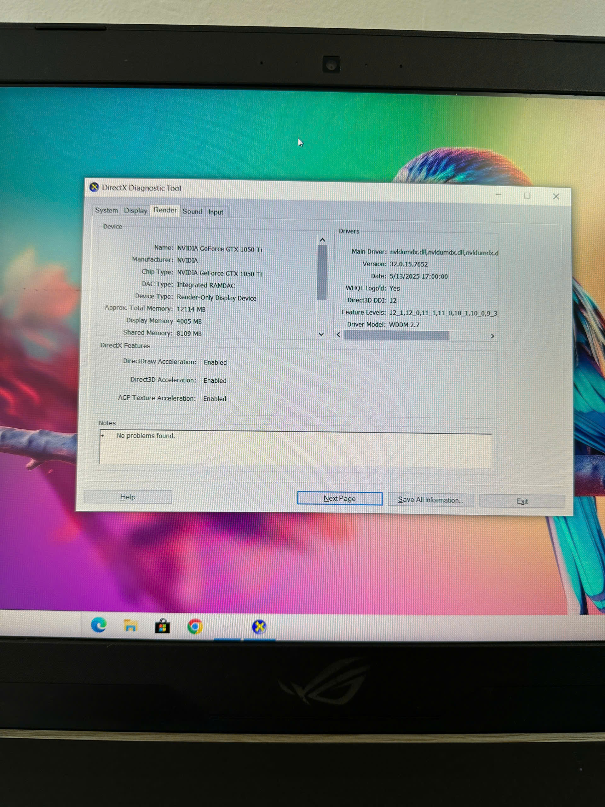Click the Device list vertical scrollbar thumb

322,272
